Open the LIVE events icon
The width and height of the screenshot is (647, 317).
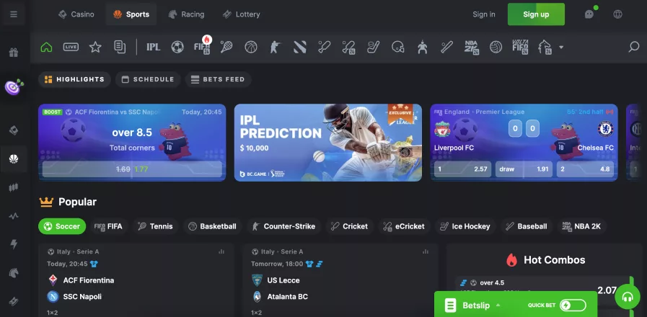[71, 47]
